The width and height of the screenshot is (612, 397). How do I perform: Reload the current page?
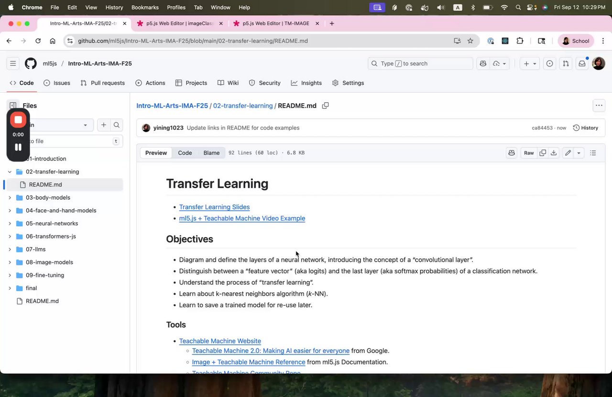point(38,41)
